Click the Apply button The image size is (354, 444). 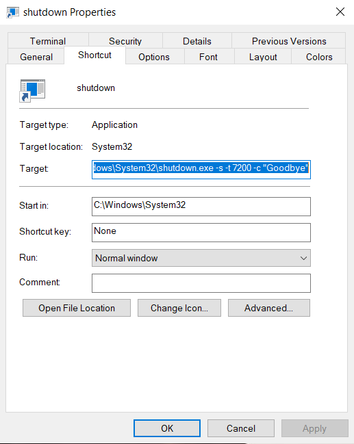pos(314,428)
